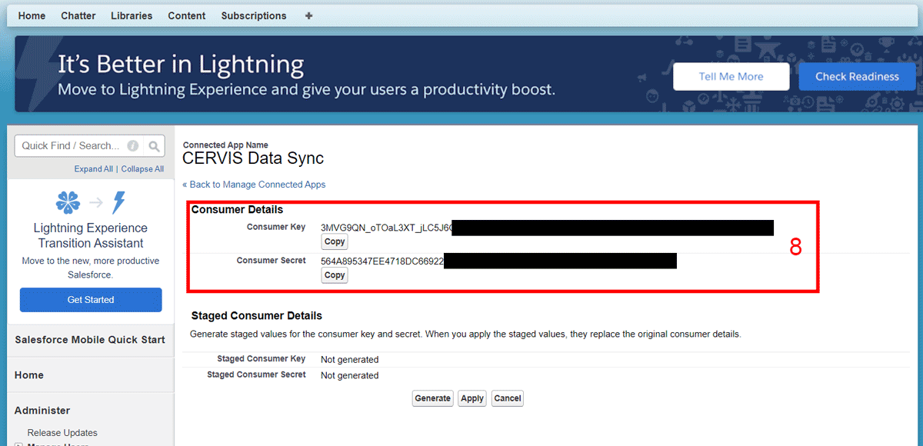Viewport: 923px width, 446px height.
Task: Open the Home tab
Action: 32,15
